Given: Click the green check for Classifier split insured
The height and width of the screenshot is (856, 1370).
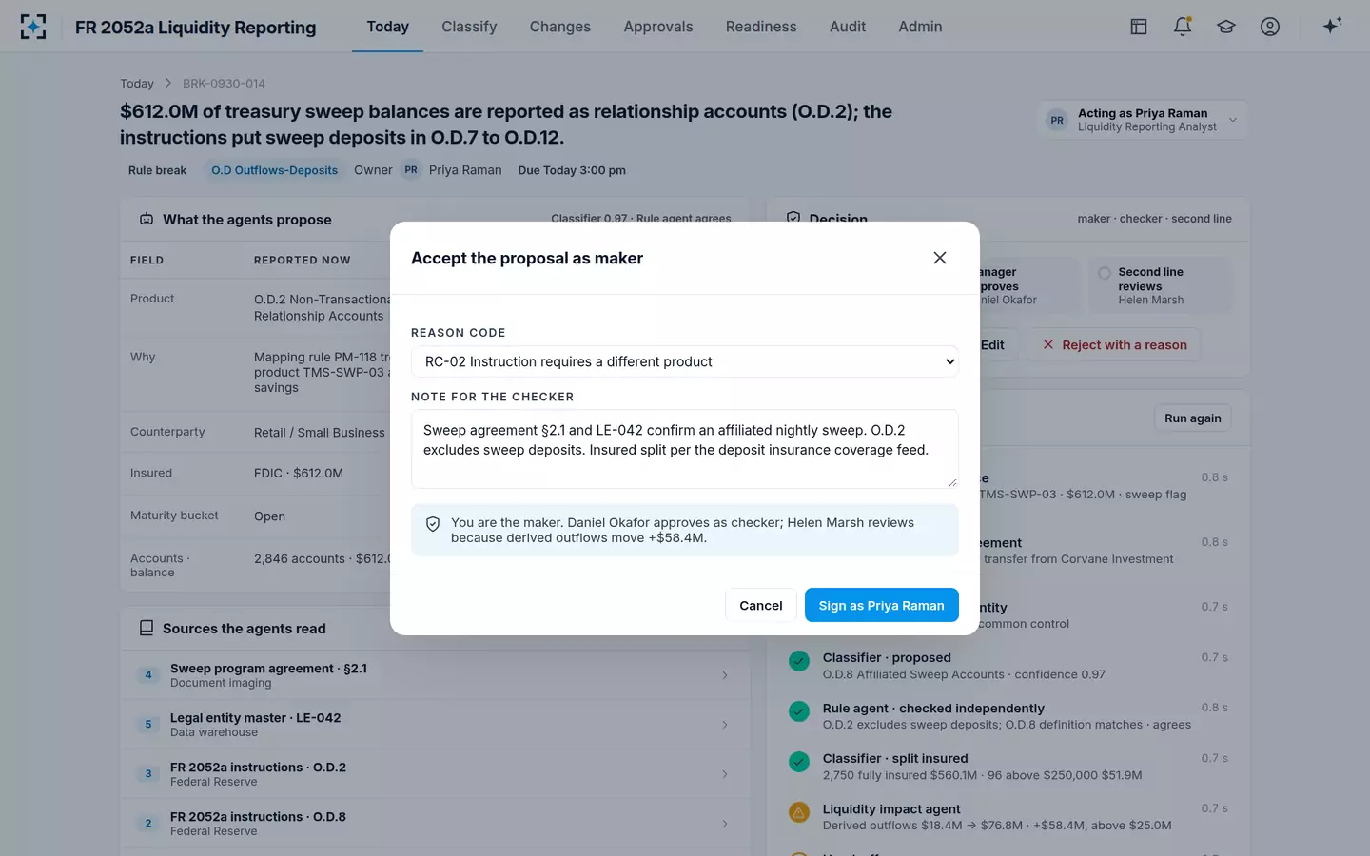Looking at the screenshot, I should click(x=799, y=762).
